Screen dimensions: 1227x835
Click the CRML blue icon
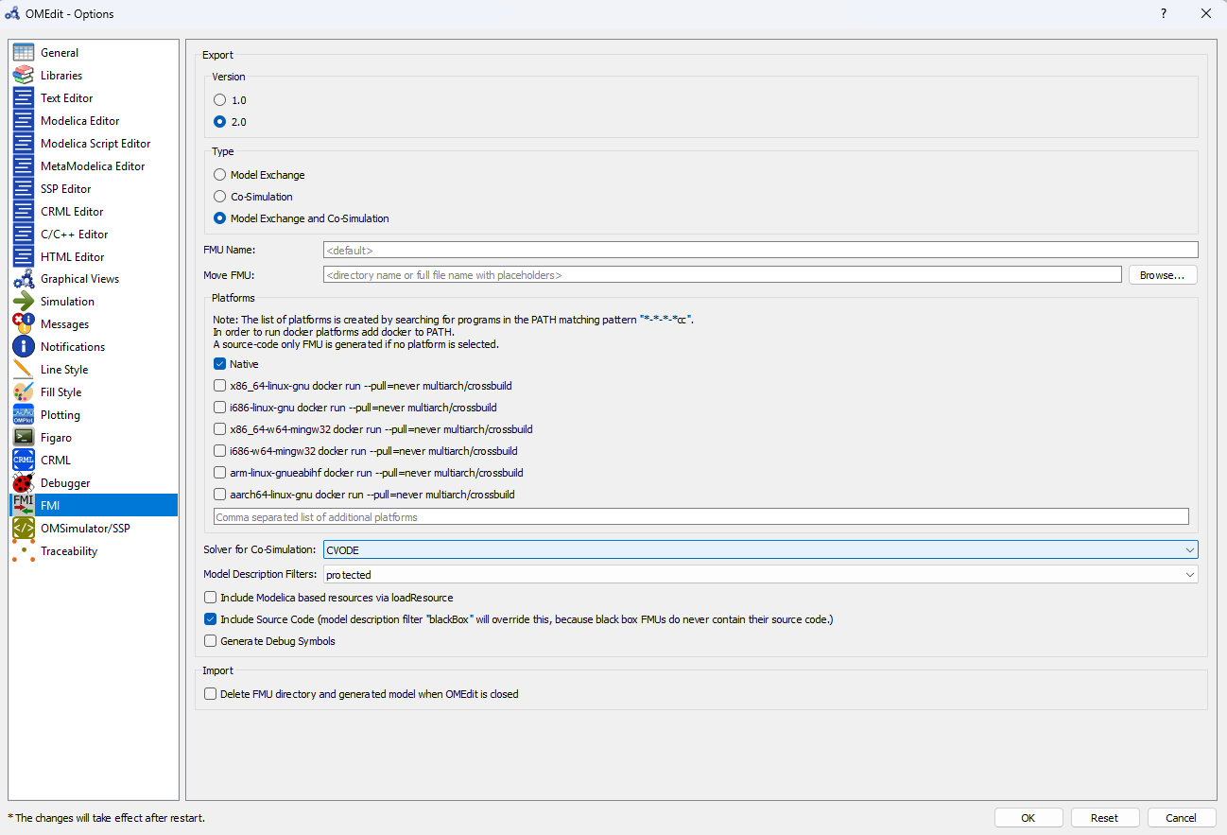[x=24, y=461]
